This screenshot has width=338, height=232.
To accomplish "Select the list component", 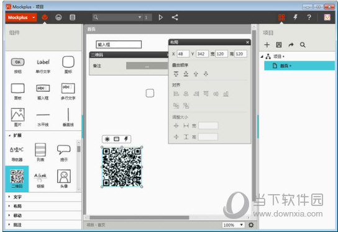I will [40, 153].
